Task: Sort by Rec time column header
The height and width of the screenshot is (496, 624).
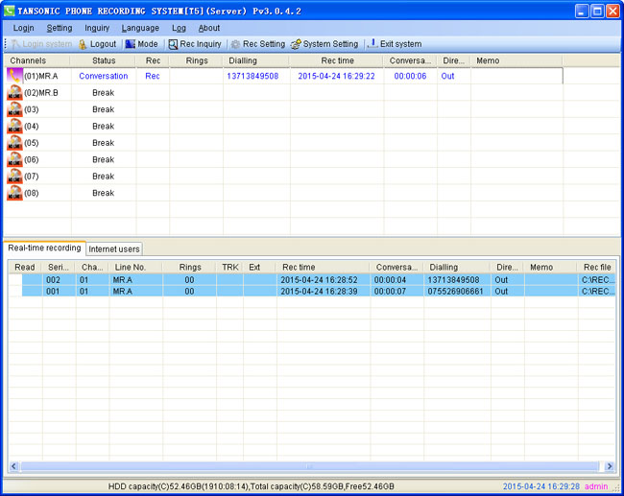Action: [x=297, y=267]
